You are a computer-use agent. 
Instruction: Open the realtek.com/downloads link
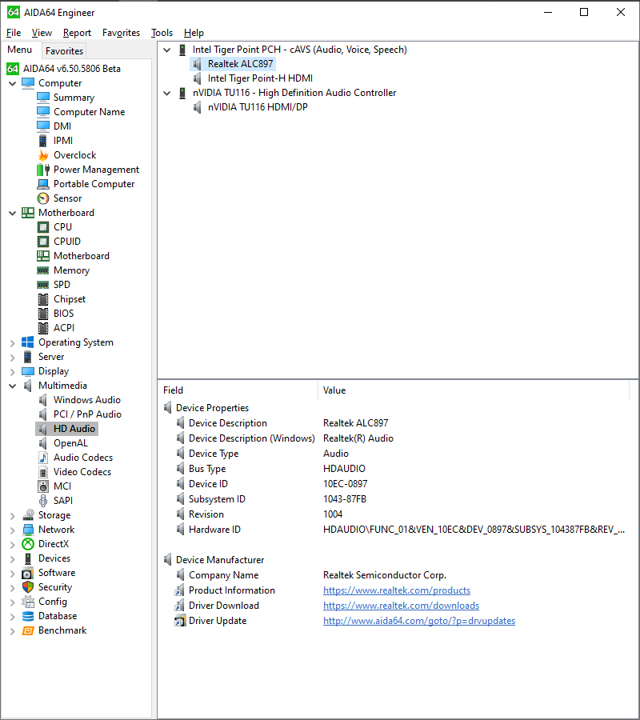[x=402, y=606]
